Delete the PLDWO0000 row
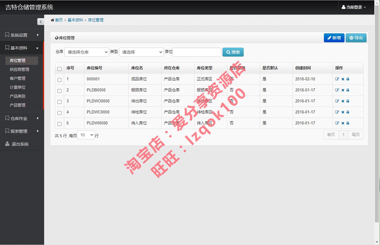The height and width of the screenshot is (245, 380). tap(343, 101)
